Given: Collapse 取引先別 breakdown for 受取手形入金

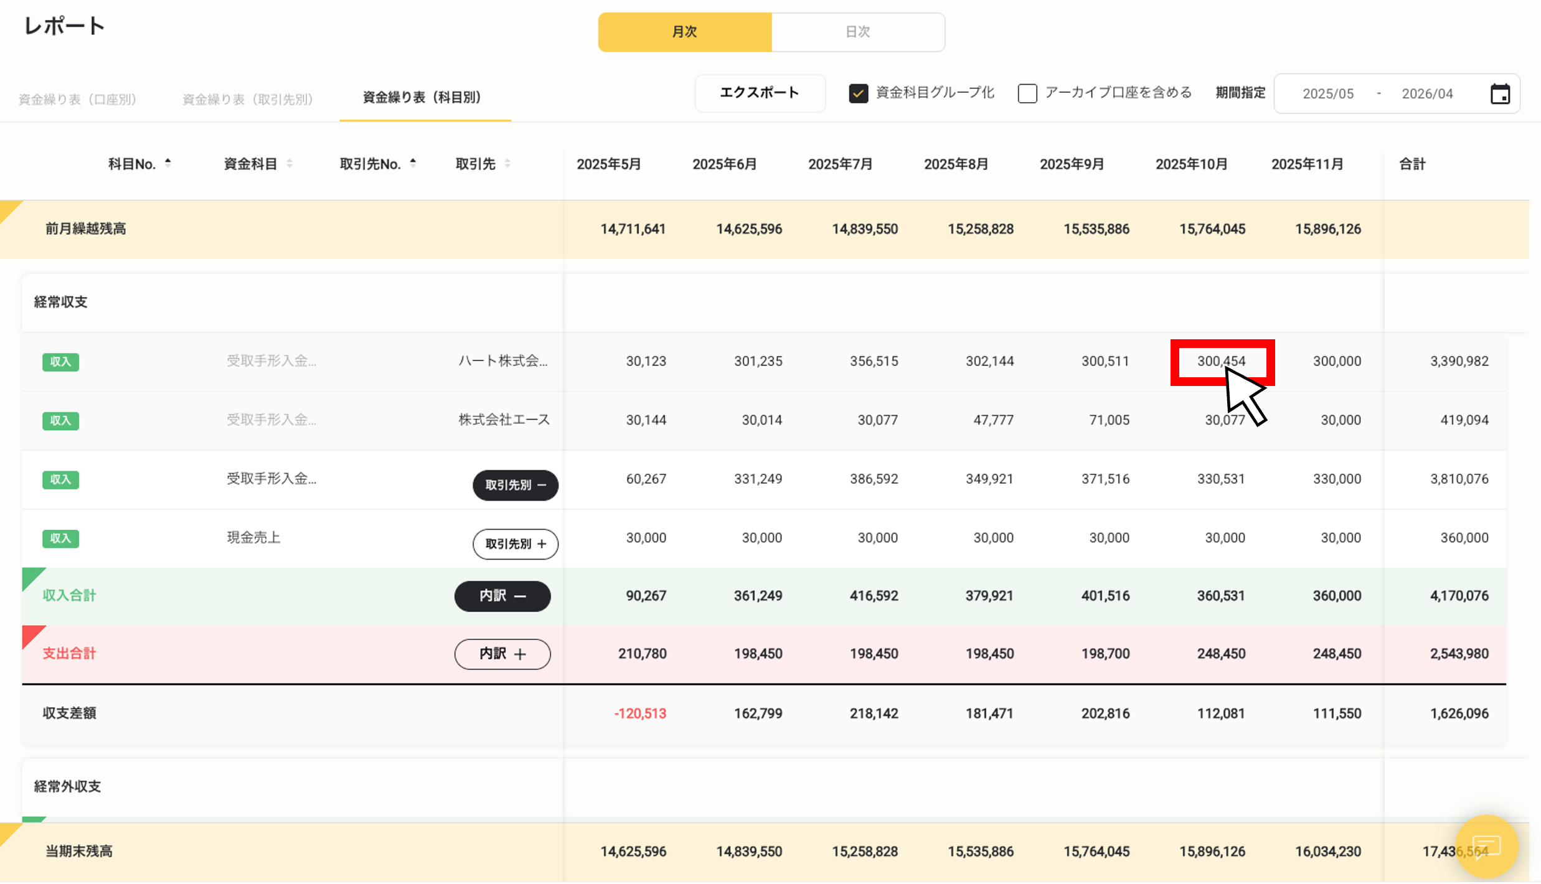Looking at the screenshot, I should point(515,485).
